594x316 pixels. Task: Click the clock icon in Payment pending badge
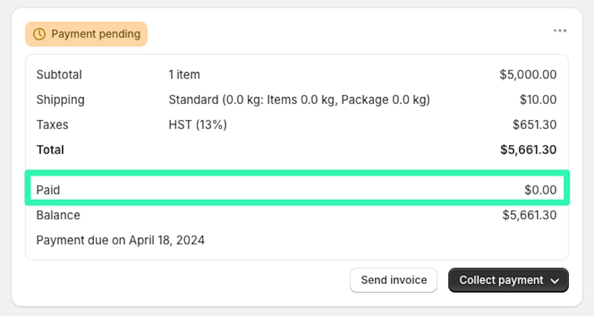pos(39,34)
